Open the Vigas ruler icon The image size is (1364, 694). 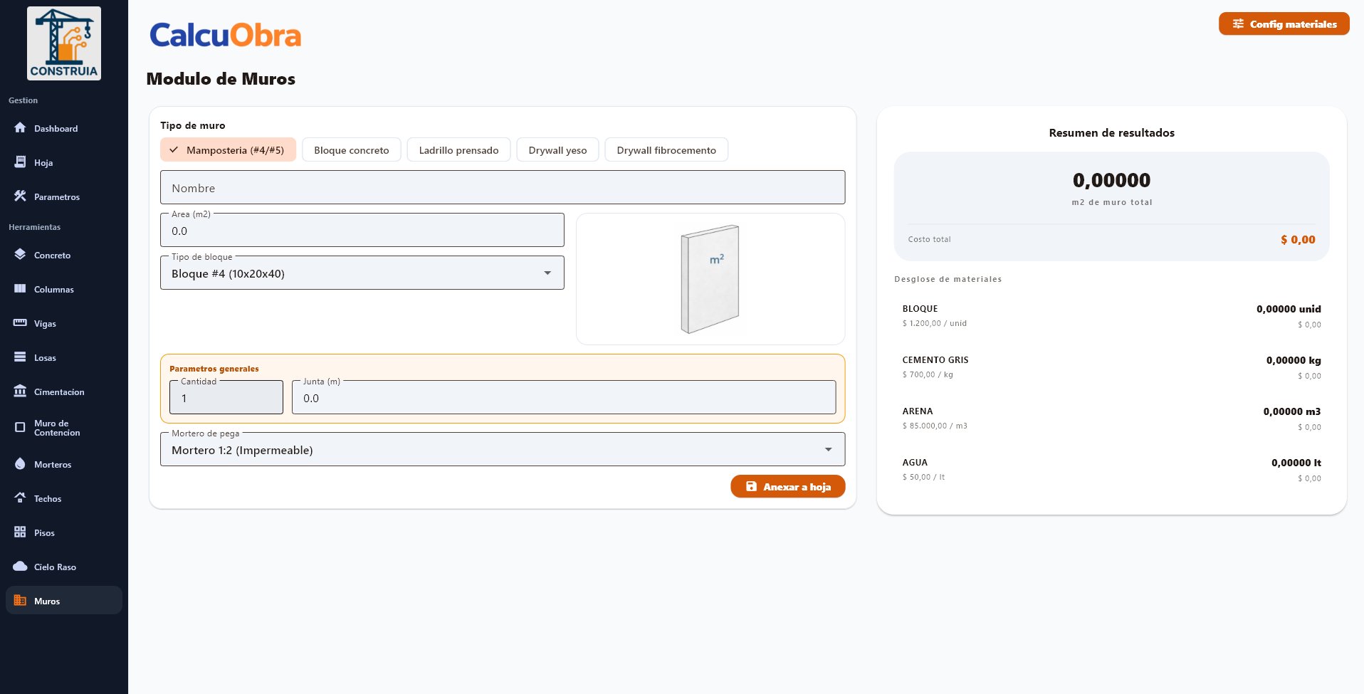pos(20,323)
